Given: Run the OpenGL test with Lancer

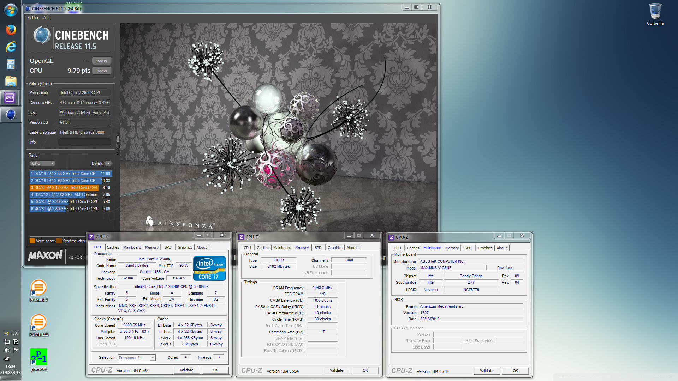Looking at the screenshot, I should click(102, 61).
